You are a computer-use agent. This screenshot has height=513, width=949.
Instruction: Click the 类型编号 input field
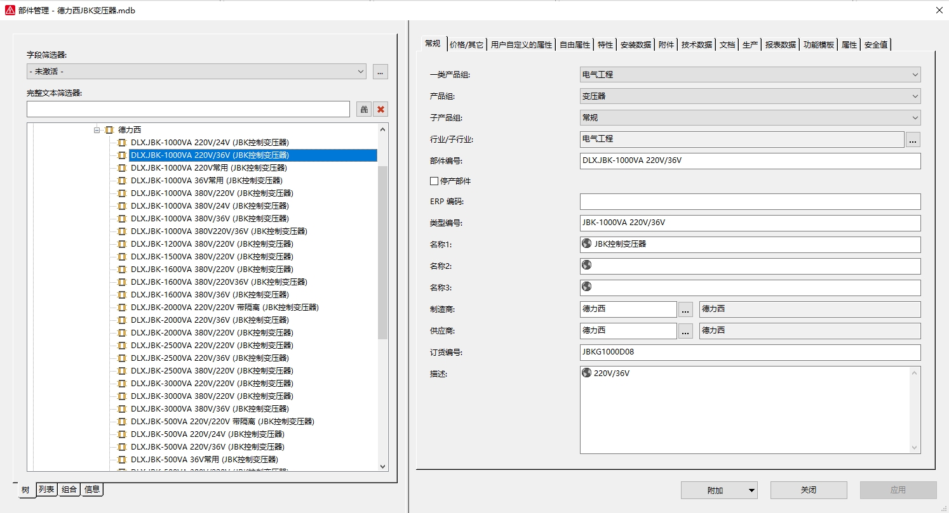coord(750,223)
